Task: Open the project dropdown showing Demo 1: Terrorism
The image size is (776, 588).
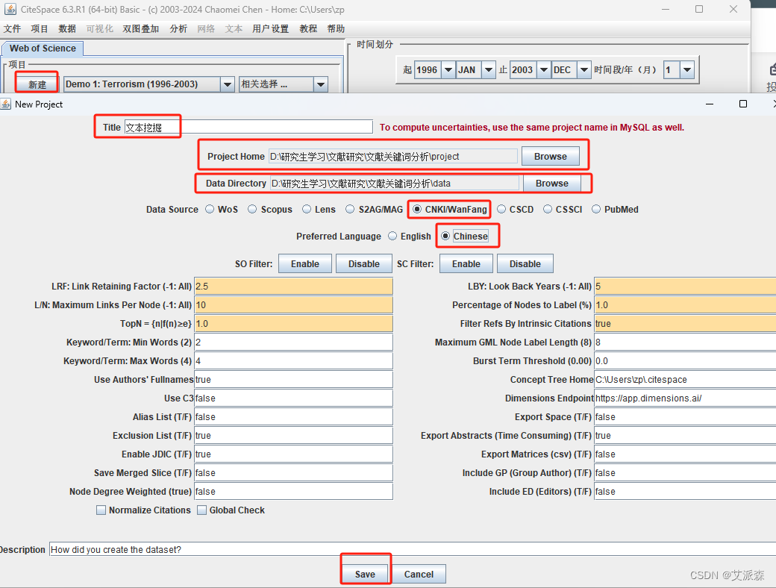Action: [x=227, y=84]
